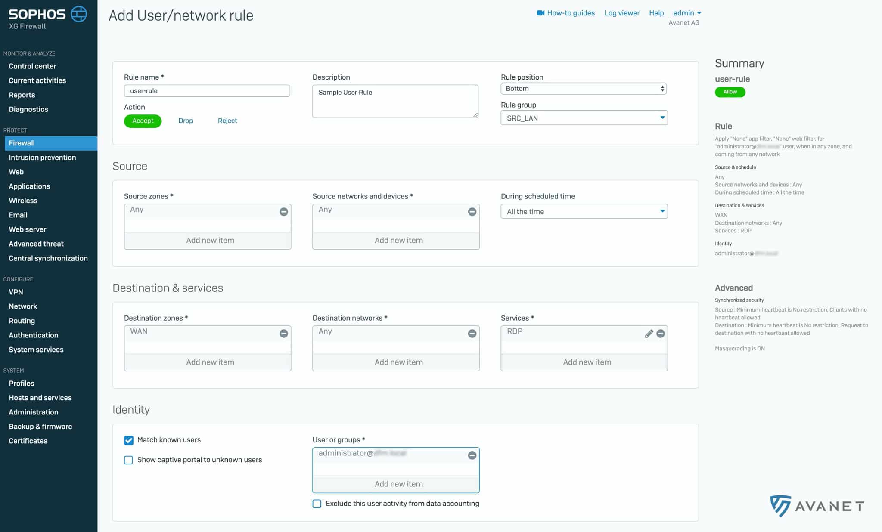Select the Reject action
The height and width of the screenshot is (532, 882).
pyautogui.click(x=227, y=121)
